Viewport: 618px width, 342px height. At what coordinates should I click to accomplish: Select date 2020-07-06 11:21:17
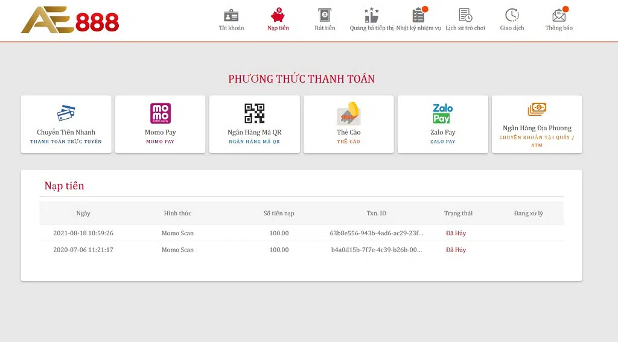click(83, 249)
